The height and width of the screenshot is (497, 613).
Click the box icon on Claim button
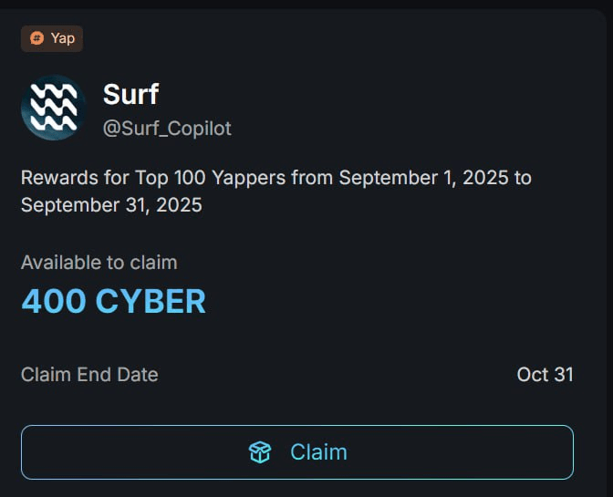(260, 452)
